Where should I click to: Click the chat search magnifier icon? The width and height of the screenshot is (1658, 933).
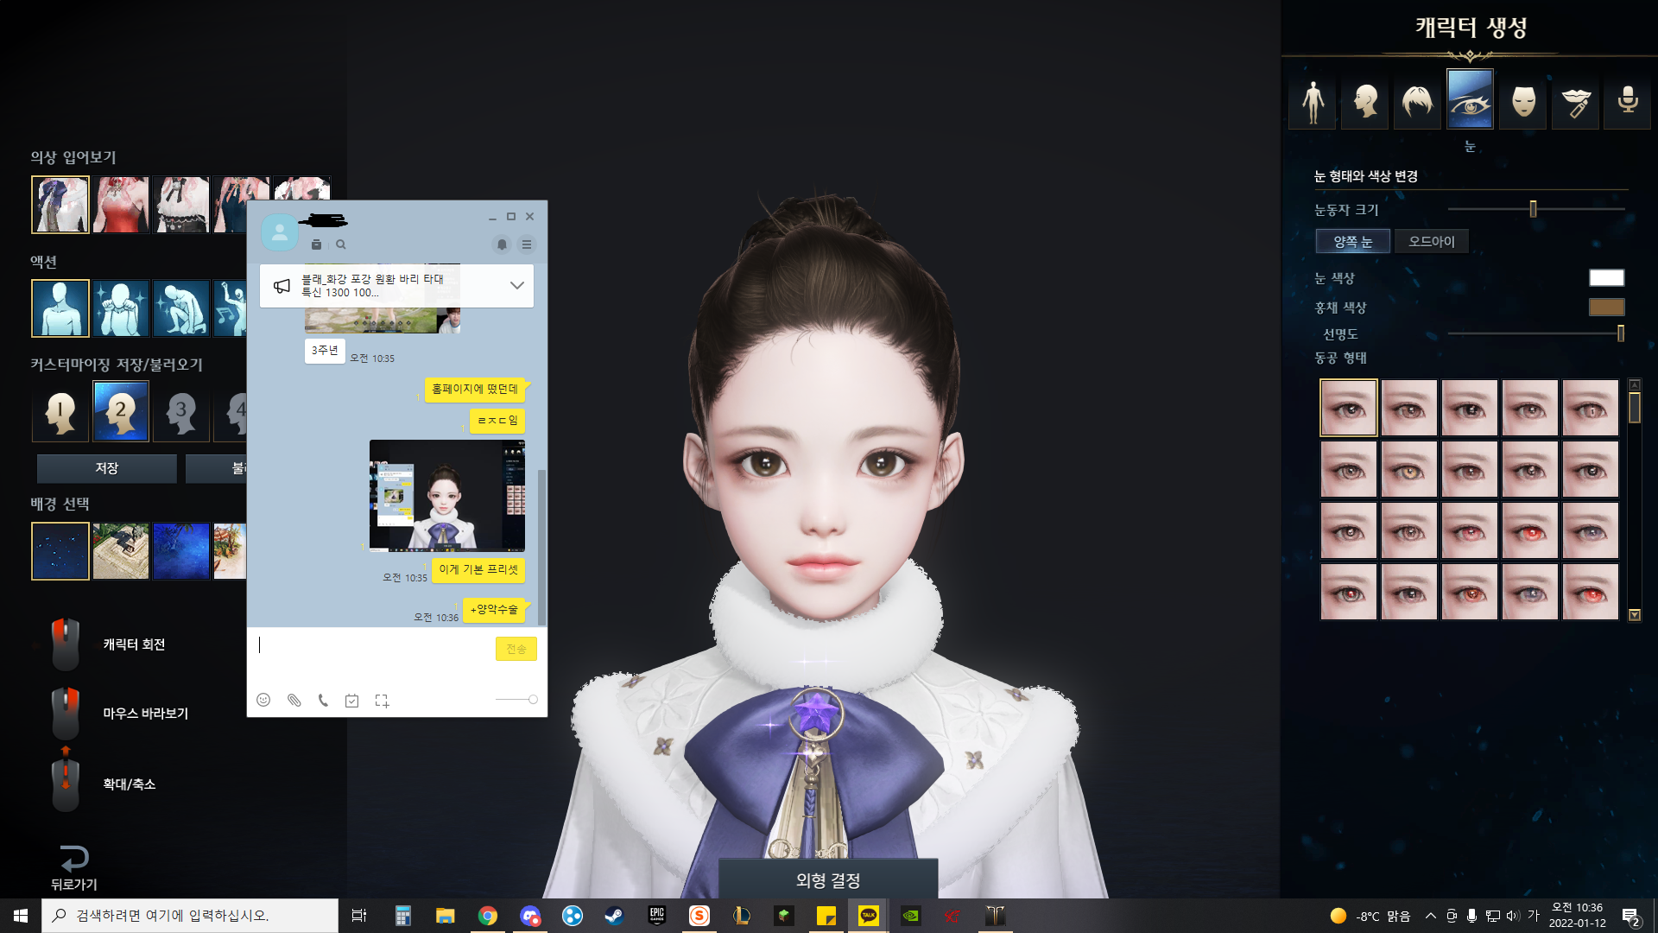point(341,244)
